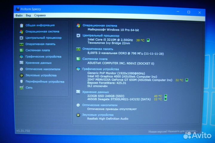
Task: Click the Generic PnP Monitor line
Action: pos(116,73)
